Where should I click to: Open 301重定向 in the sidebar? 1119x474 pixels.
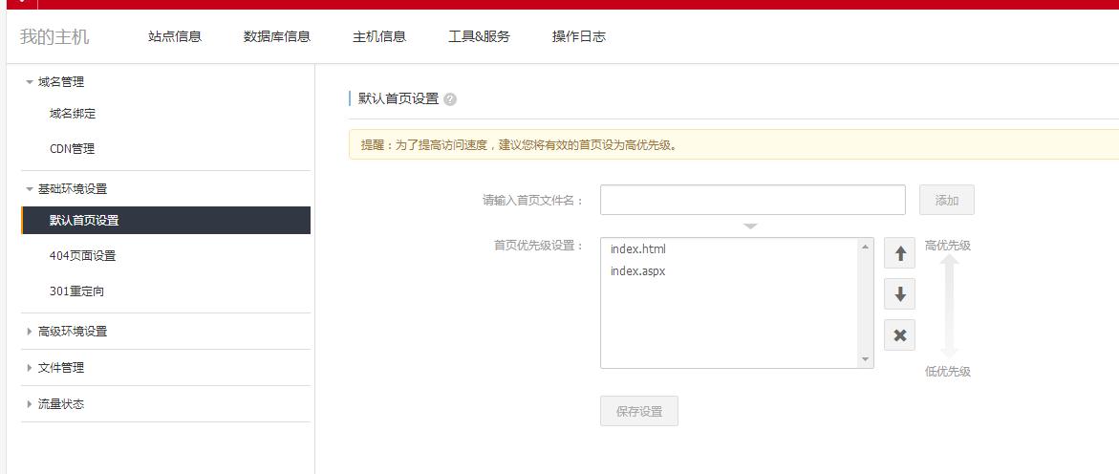pyautogui.click(x=77, y=291)
